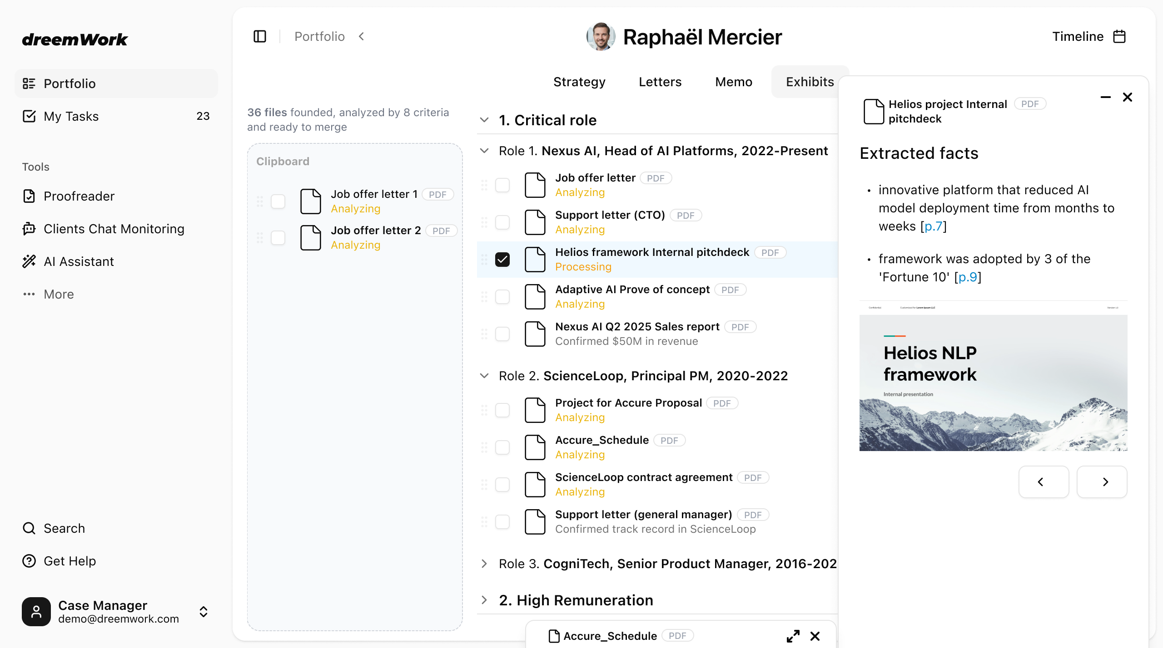Expand the Accure_Schedule preview to full size

[793, 636]
